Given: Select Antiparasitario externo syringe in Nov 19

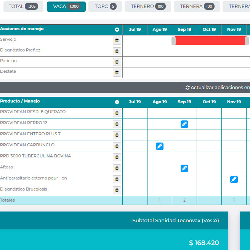Looking at the screenshot, I should (x=234, y=179).
